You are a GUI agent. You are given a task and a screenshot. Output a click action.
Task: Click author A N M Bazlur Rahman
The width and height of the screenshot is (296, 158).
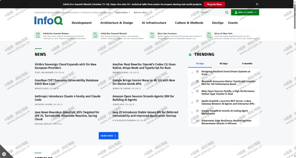pos(124,121)
